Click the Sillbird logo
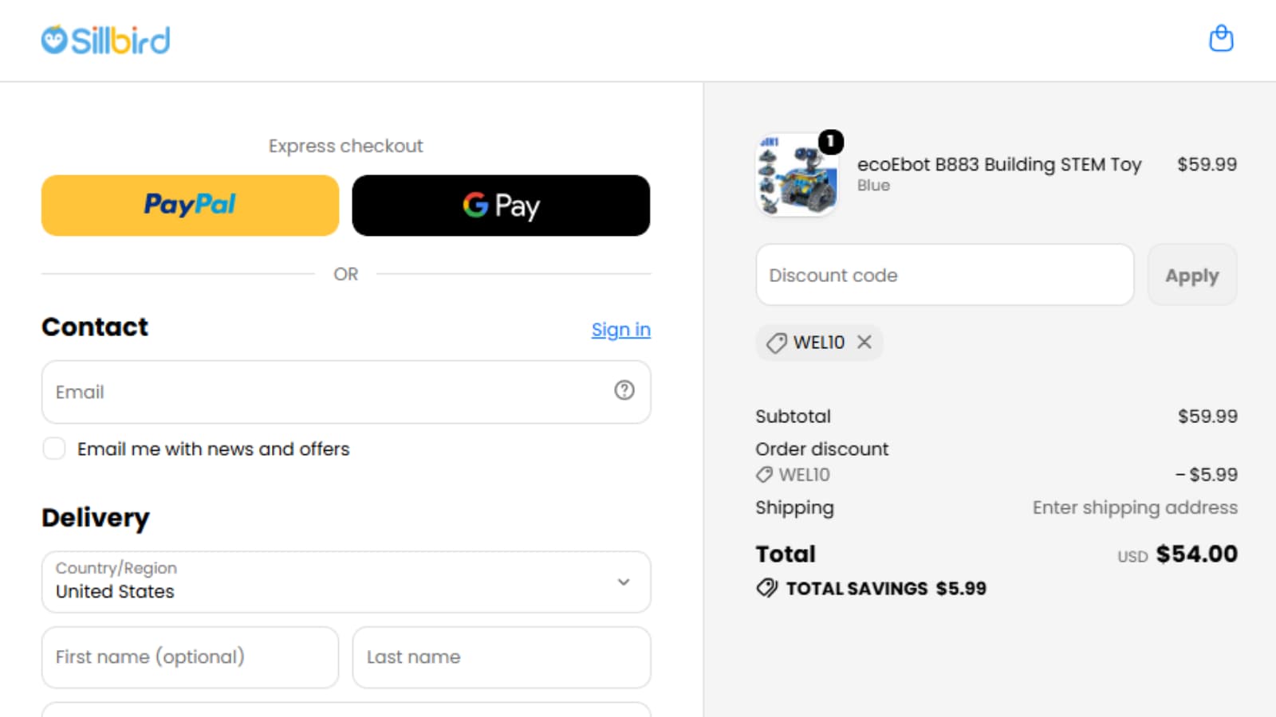 [105, 40]
